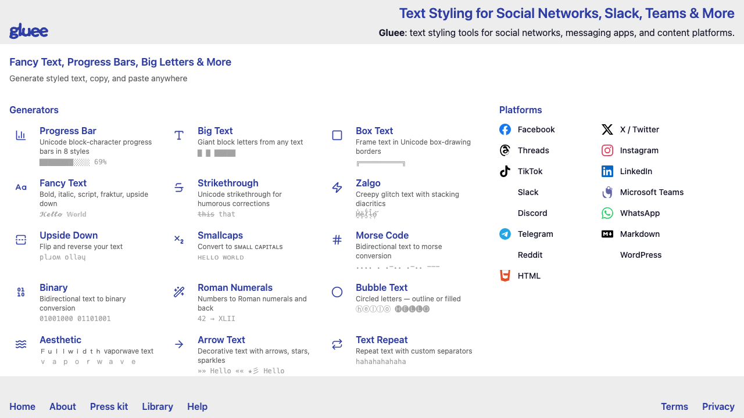Screen dimensions: 744x418
Task: Click the Markdown logo icon
Action: [607, 234]
